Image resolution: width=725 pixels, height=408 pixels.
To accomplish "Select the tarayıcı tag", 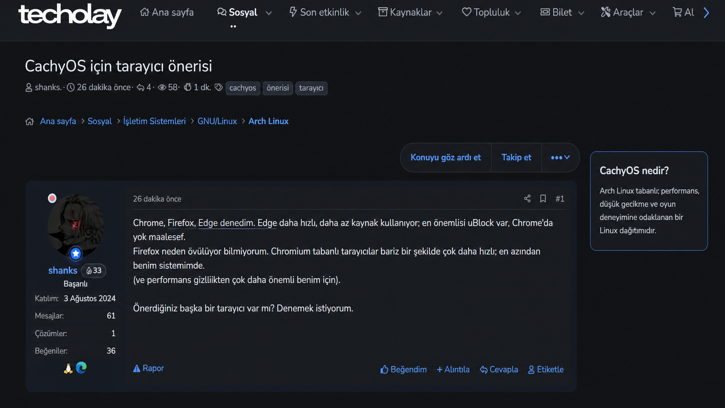I will [311, 88].
